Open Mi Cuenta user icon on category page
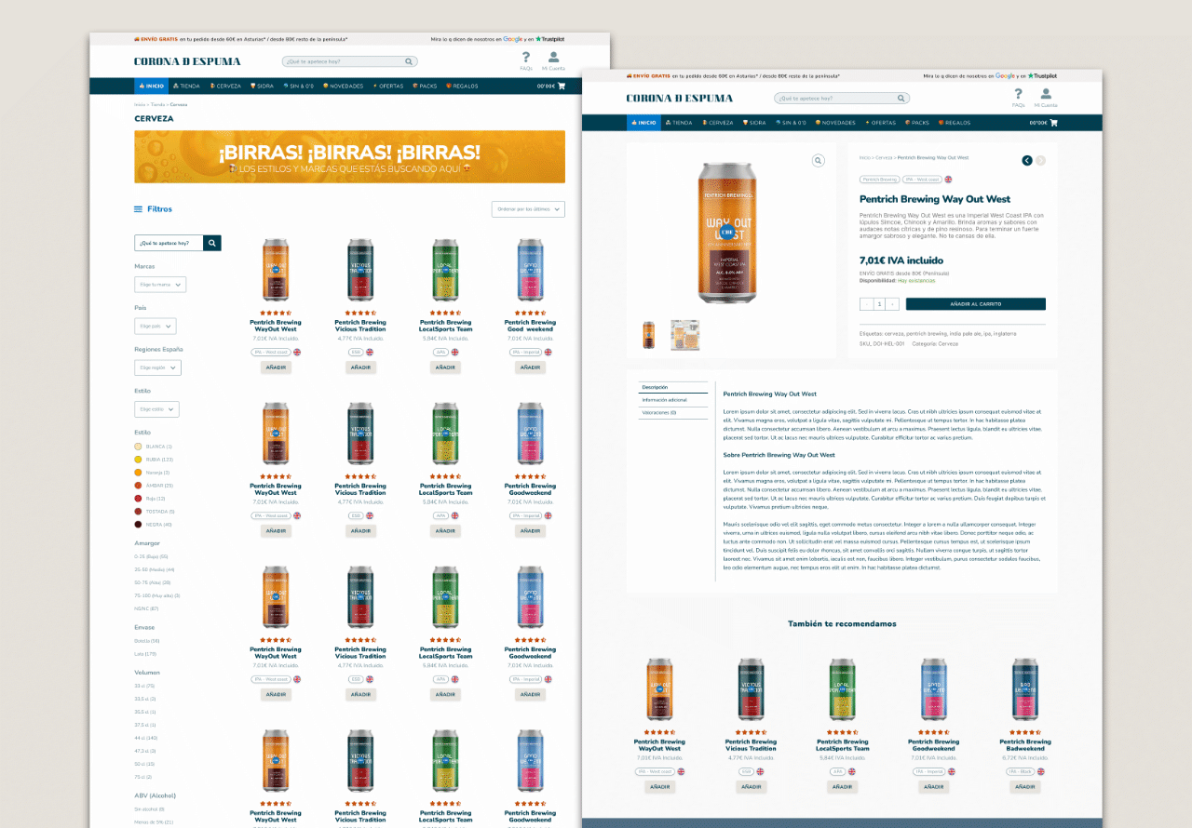This screenshot has height=828, width=1192. (x=553, y=58)
